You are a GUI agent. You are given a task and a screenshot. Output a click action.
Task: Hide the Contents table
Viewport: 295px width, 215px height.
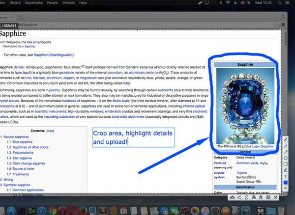[50, 131]
